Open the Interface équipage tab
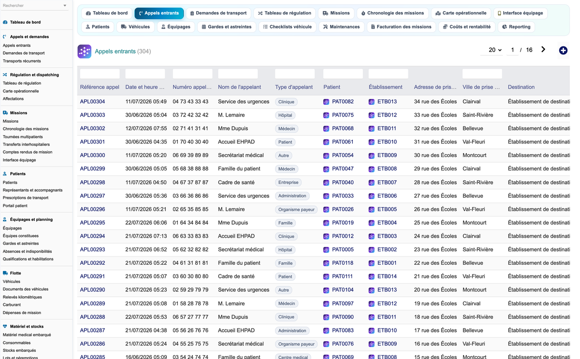The width and height of the screenshot is (580, 359). point(520,13)
